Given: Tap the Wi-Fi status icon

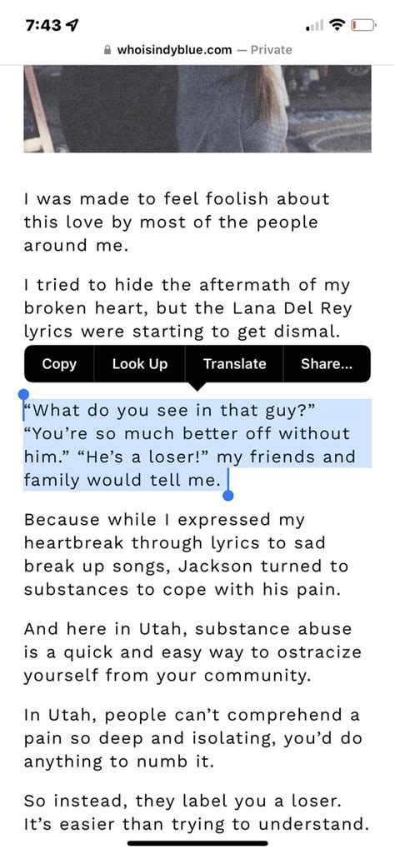Looking at the screenshot, I should (x=338, y=25).
